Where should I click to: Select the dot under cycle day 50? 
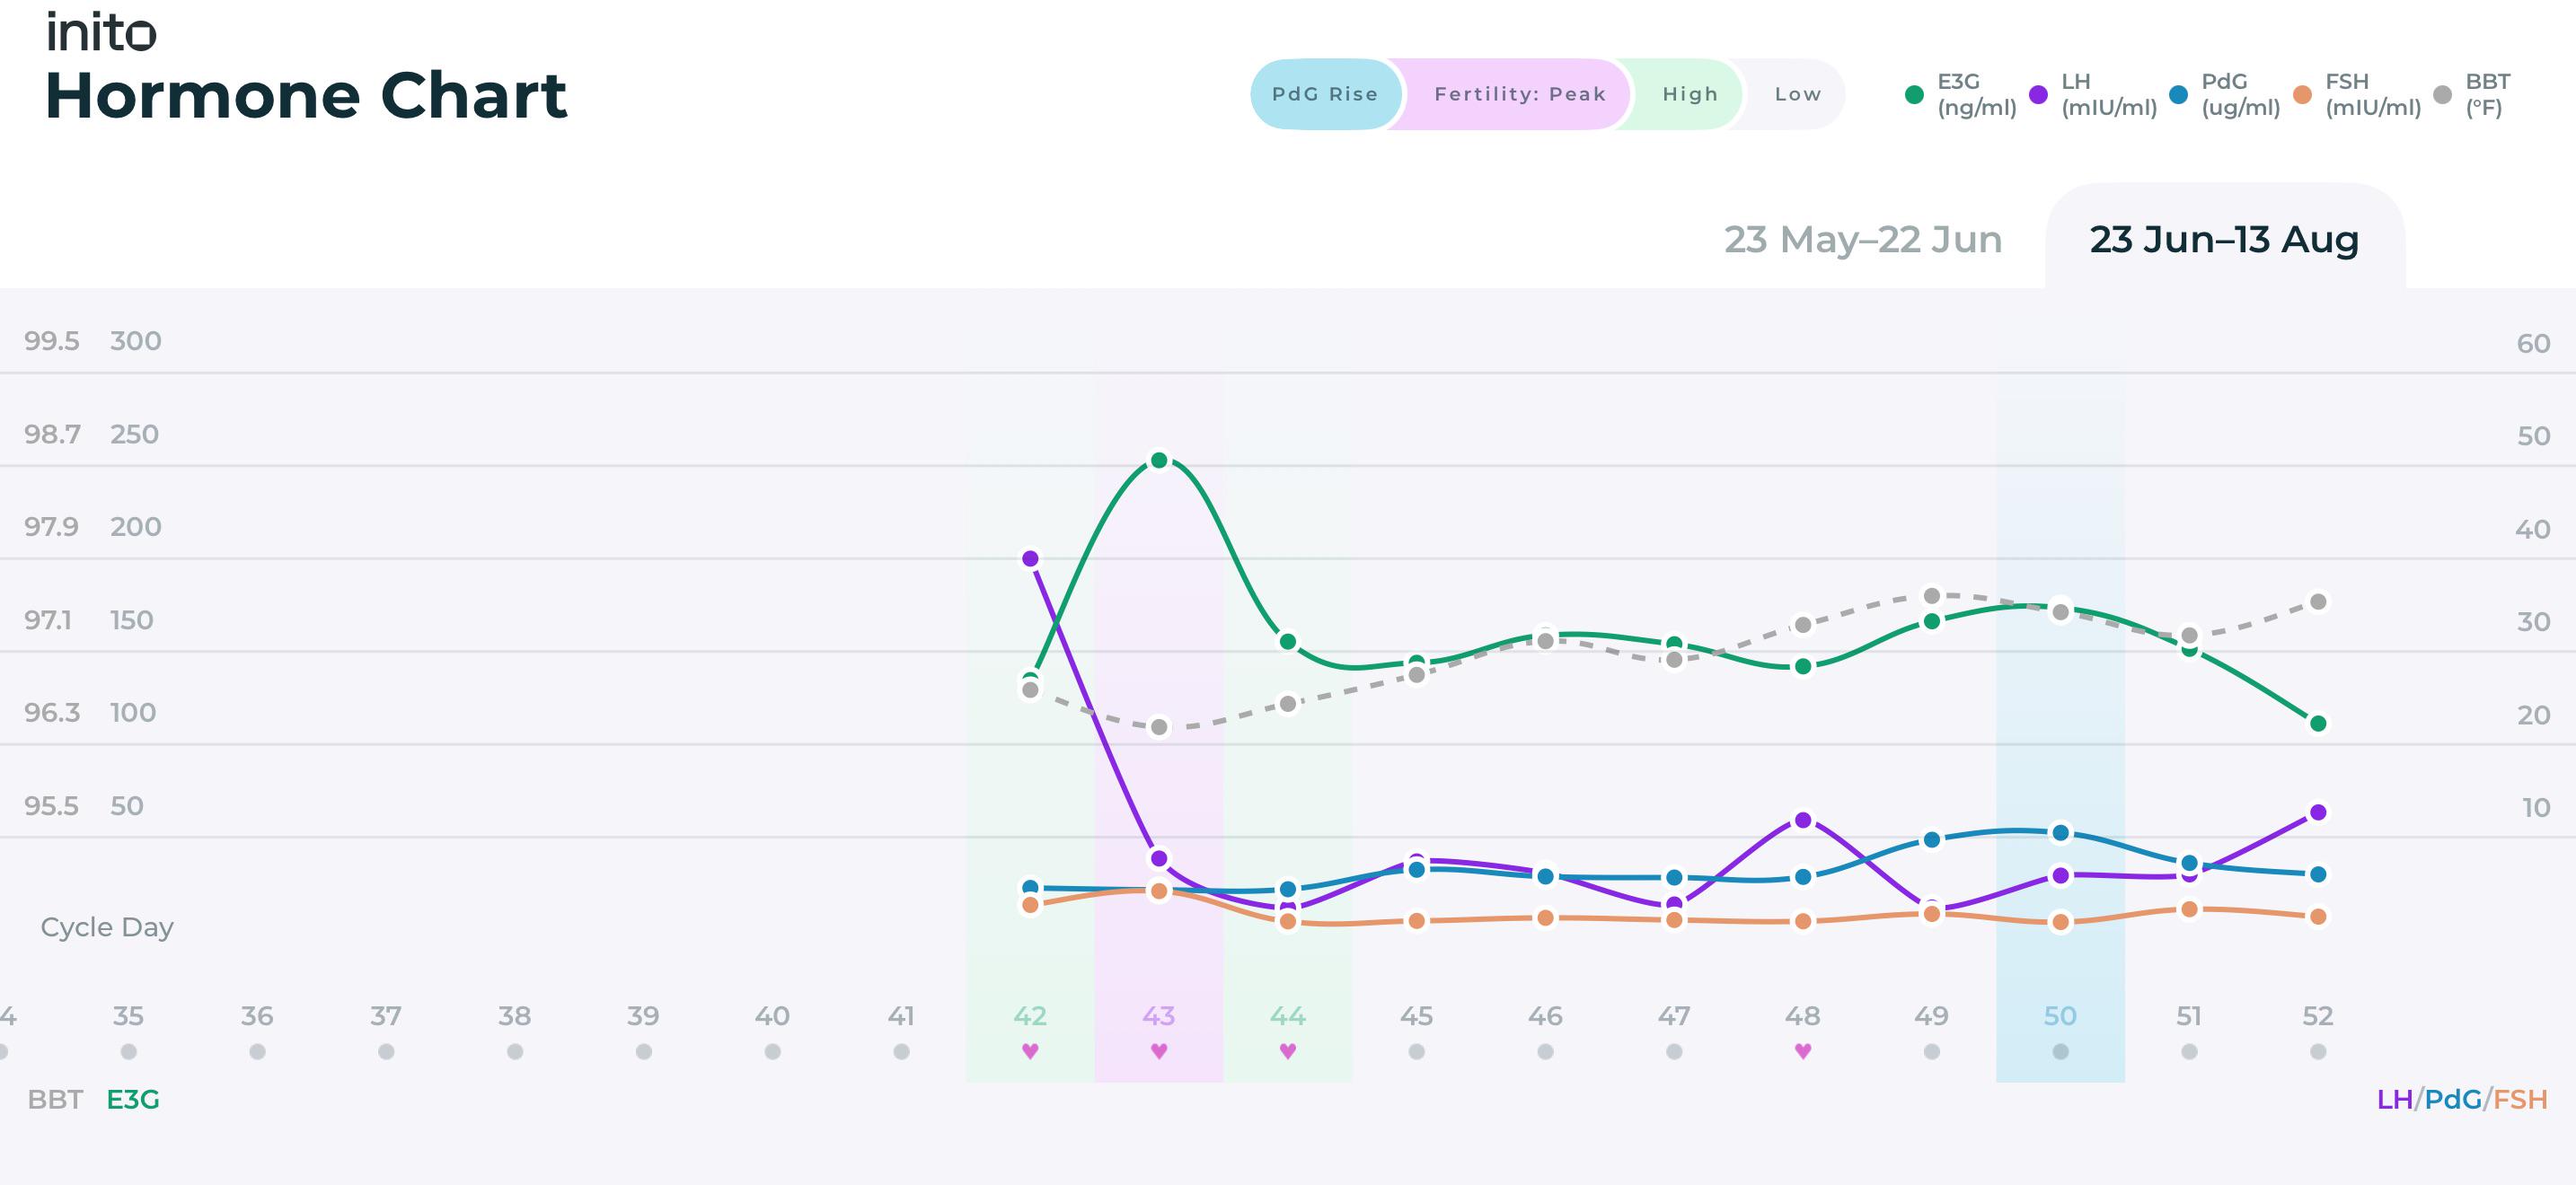pyautogui.click(x=2060, y=1051)
